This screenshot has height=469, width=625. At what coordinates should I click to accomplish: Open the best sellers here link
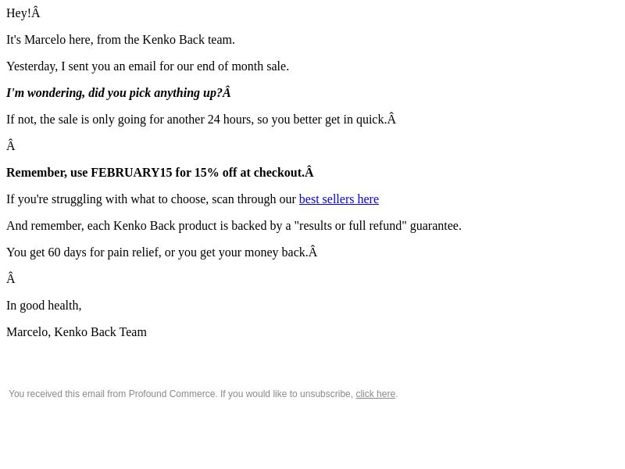pyautogui.click(x=339, y=199)
